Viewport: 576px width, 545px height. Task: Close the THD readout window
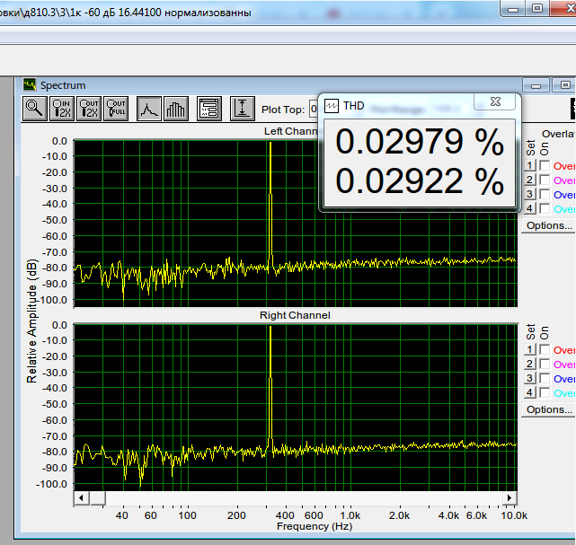point(494,103)
